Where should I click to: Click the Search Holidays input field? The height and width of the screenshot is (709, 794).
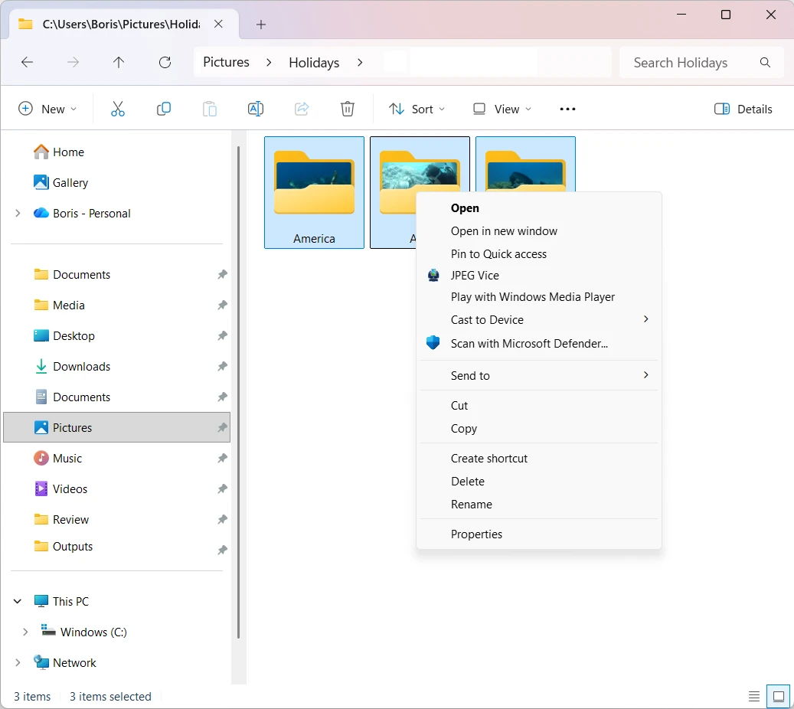pos(701,62)
